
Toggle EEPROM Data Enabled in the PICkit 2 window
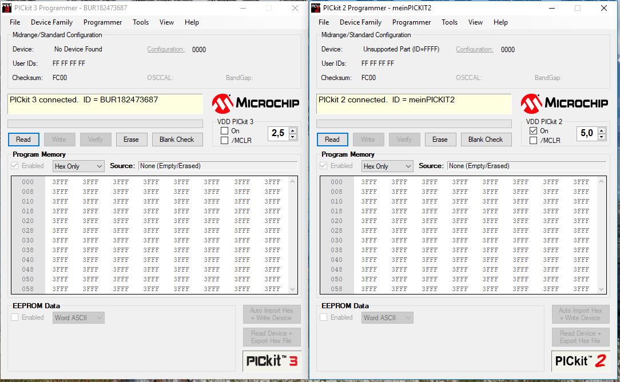tap(324, 317)
